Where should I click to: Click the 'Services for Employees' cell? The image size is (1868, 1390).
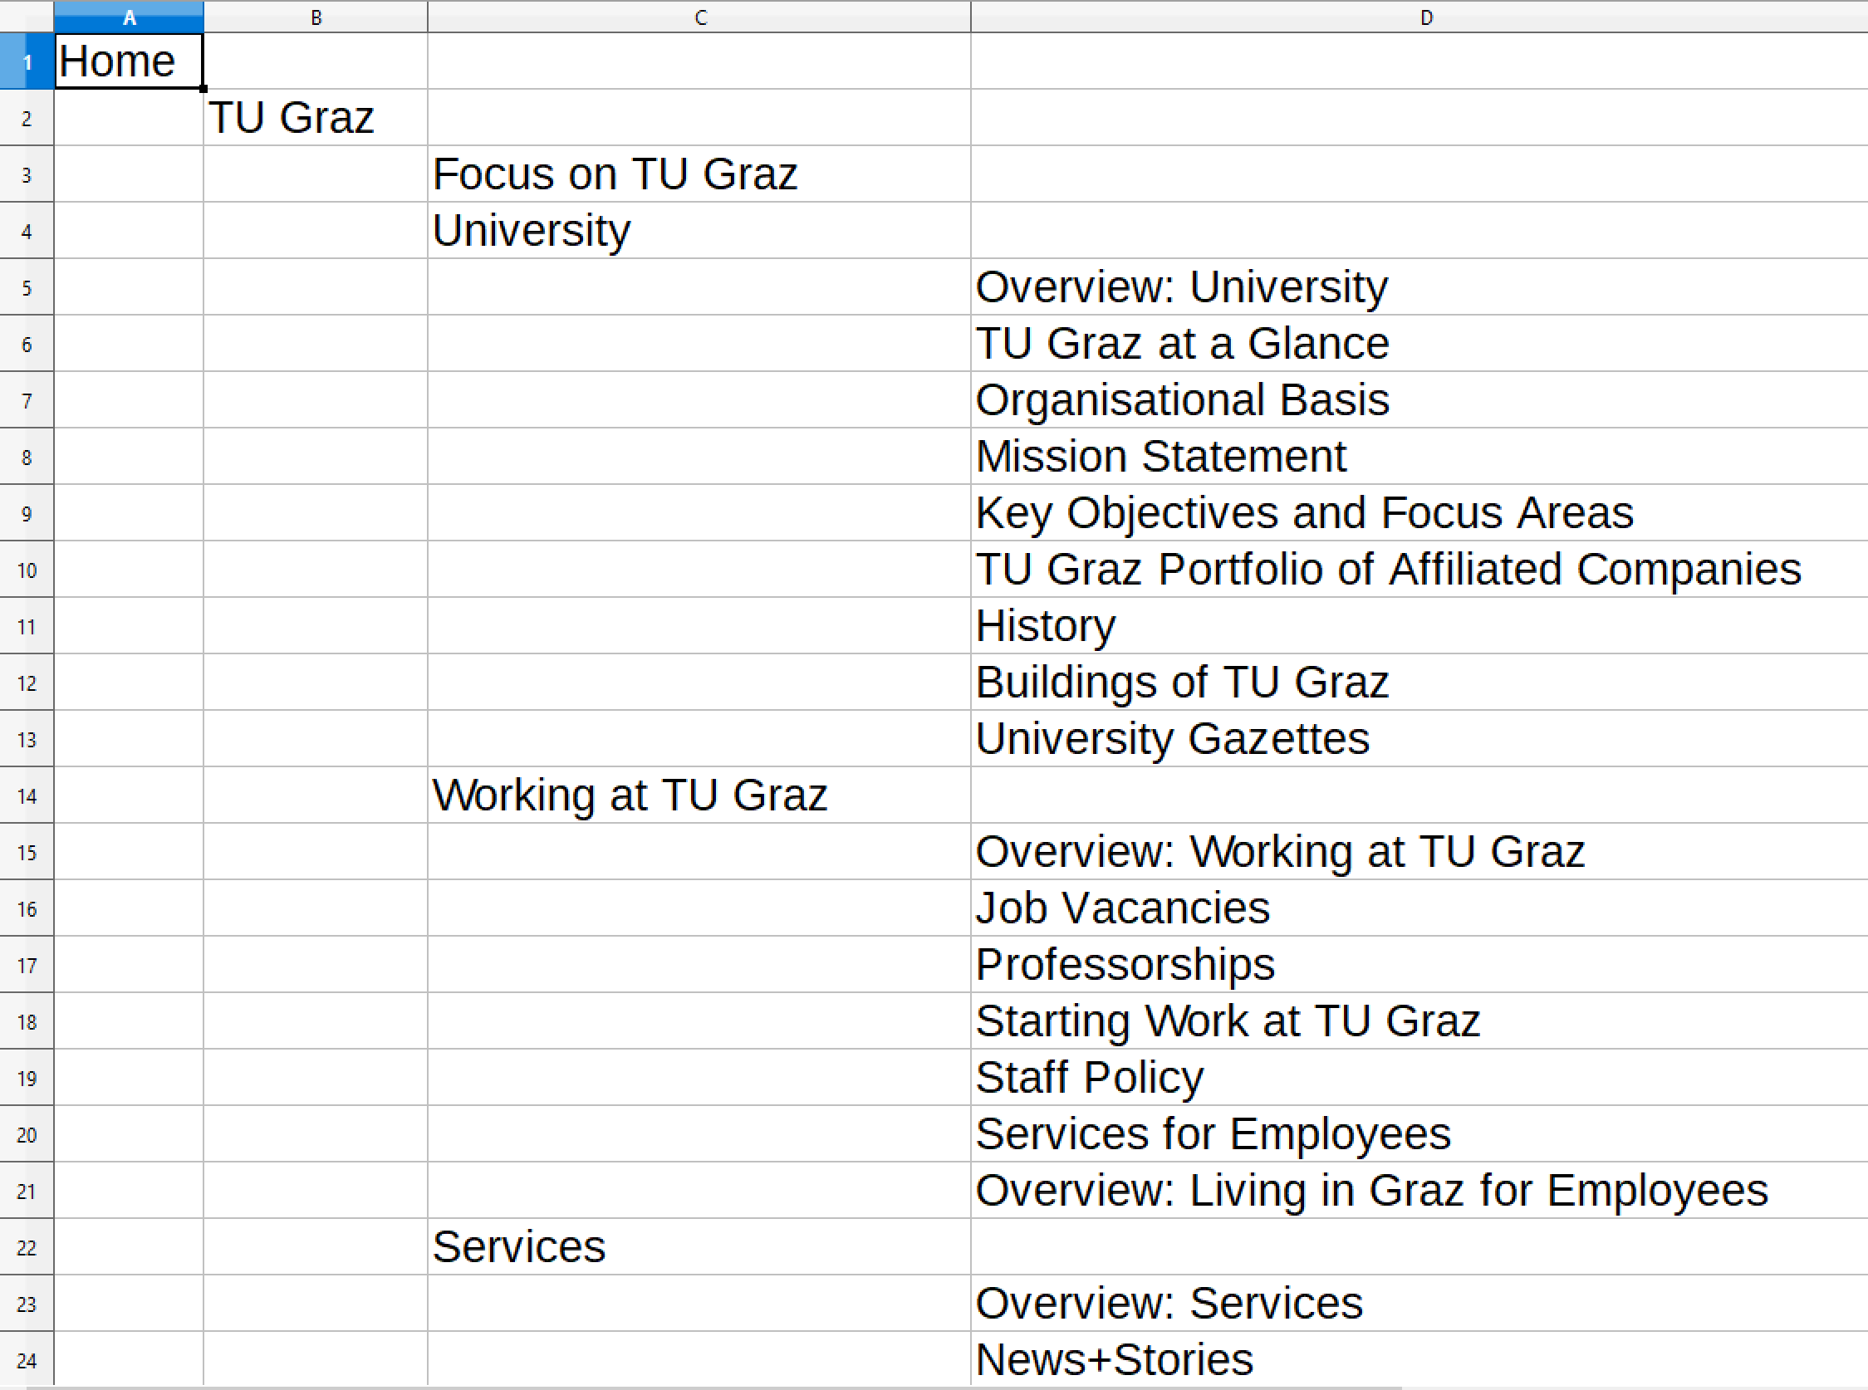click(1419, 1134)
